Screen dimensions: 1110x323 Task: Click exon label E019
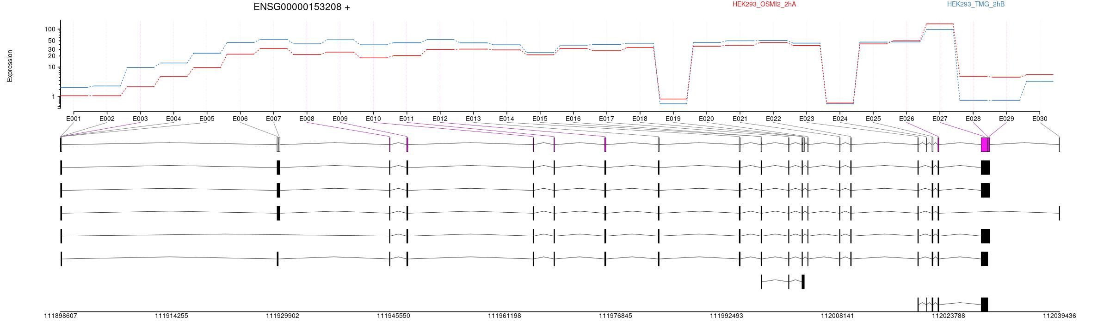(x=673, y=119)
